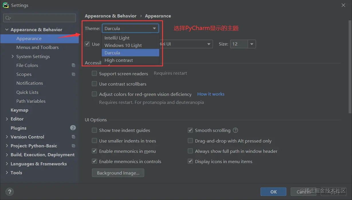Image resolution: width=352 pixels, height=200 pixels.
Task: Click the Theme dropdown showing Darcula
Action: (130, 28)
